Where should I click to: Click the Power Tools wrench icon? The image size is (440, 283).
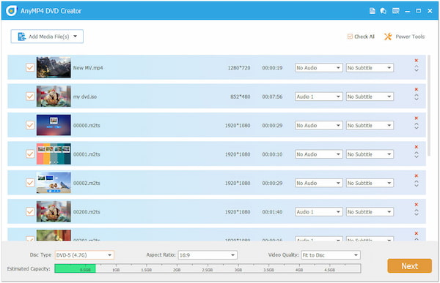pos(388,37)
